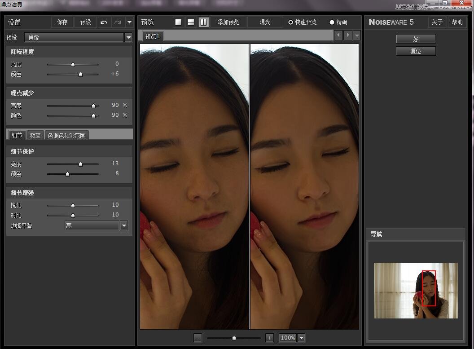This screenshot has height=349, width=474.
Task: Go to next preview tab arrow
Action: coord(347,35)
